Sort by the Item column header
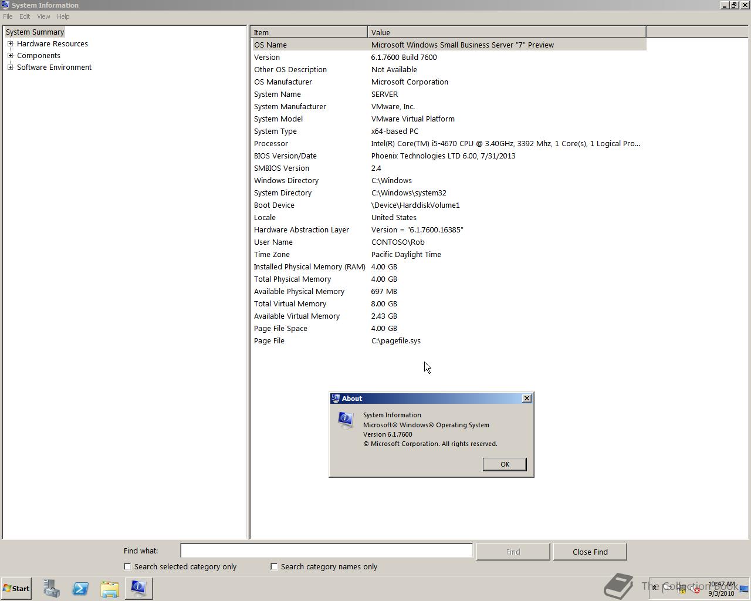 pyautogui.click(x=309, y=32)
